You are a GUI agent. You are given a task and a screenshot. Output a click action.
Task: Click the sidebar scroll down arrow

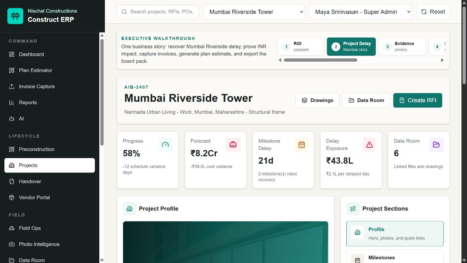pos(102,260)
